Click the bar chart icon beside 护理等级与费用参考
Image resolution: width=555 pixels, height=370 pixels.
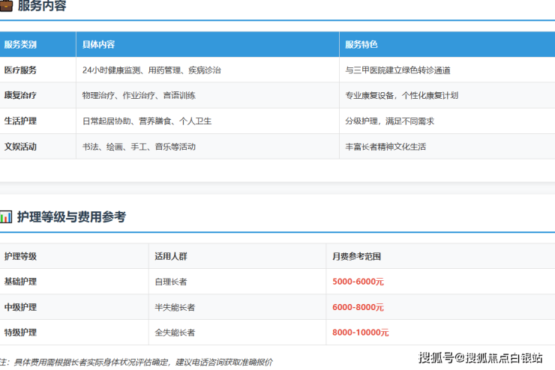[5, 217]
